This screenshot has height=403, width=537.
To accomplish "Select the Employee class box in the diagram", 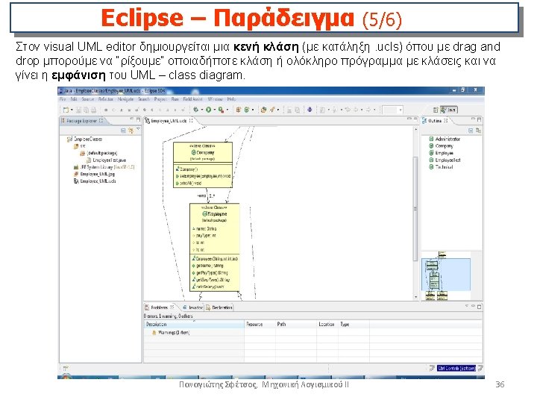I will [x=214, y=248].
